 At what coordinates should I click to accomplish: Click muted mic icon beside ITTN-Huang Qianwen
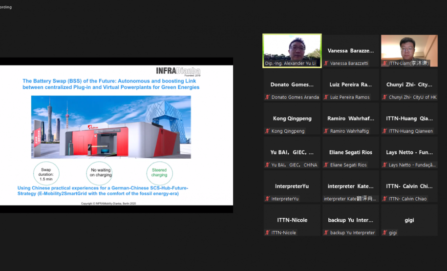(384, 131)
